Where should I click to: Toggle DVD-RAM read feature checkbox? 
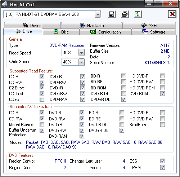(x=82, y=99)
